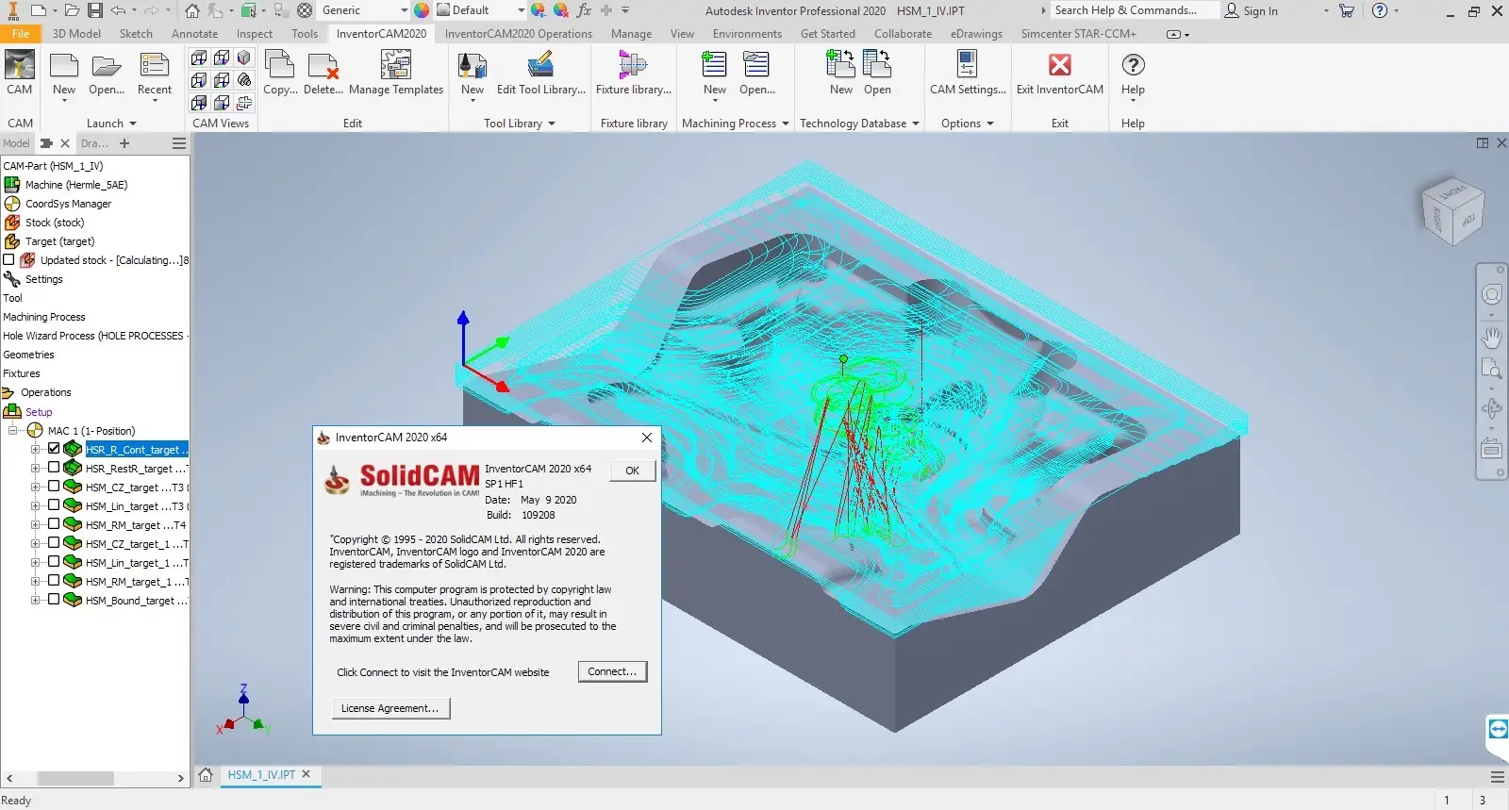
Task: Show the Recent CAM parts list
Action: coord(155,75)
